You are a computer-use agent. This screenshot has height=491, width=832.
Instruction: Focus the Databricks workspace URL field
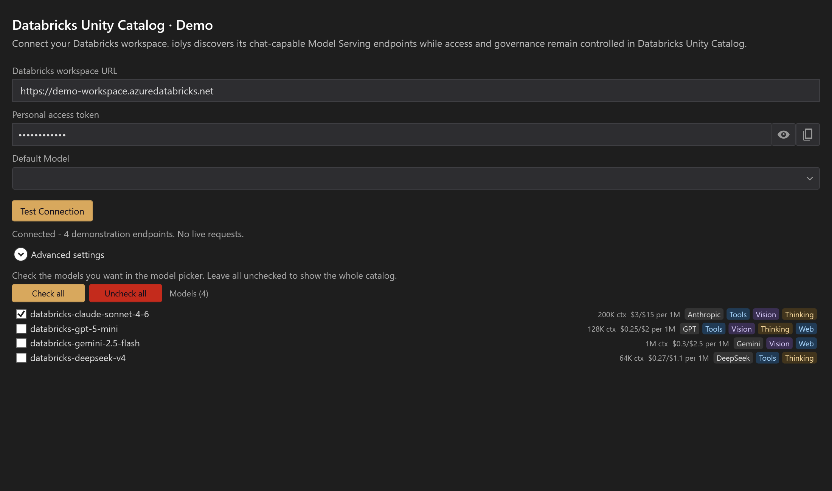[416, 91]
